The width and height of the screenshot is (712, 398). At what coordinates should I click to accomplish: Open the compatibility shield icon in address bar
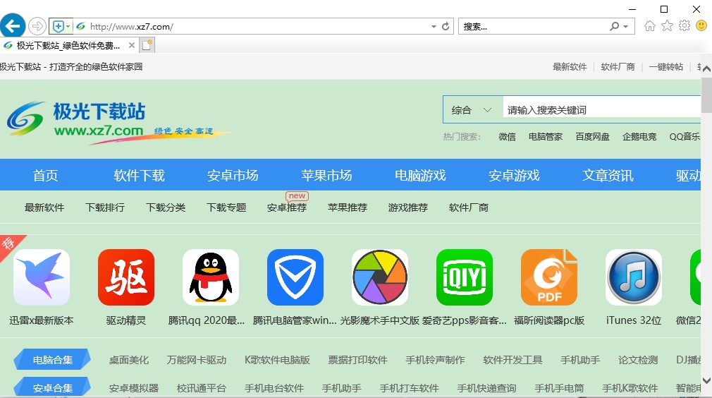58,27
